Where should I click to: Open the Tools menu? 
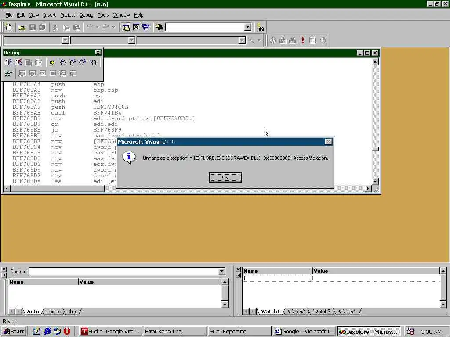tap(103, 15)
